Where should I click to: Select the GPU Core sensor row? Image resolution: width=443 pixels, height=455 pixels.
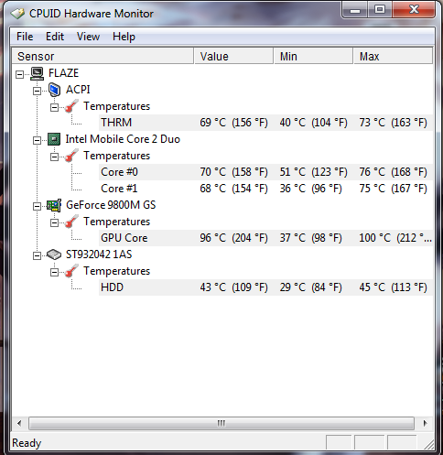[x=265, y=238]
